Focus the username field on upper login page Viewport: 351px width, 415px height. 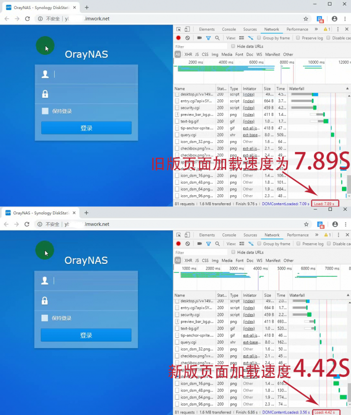click(86, 74)
